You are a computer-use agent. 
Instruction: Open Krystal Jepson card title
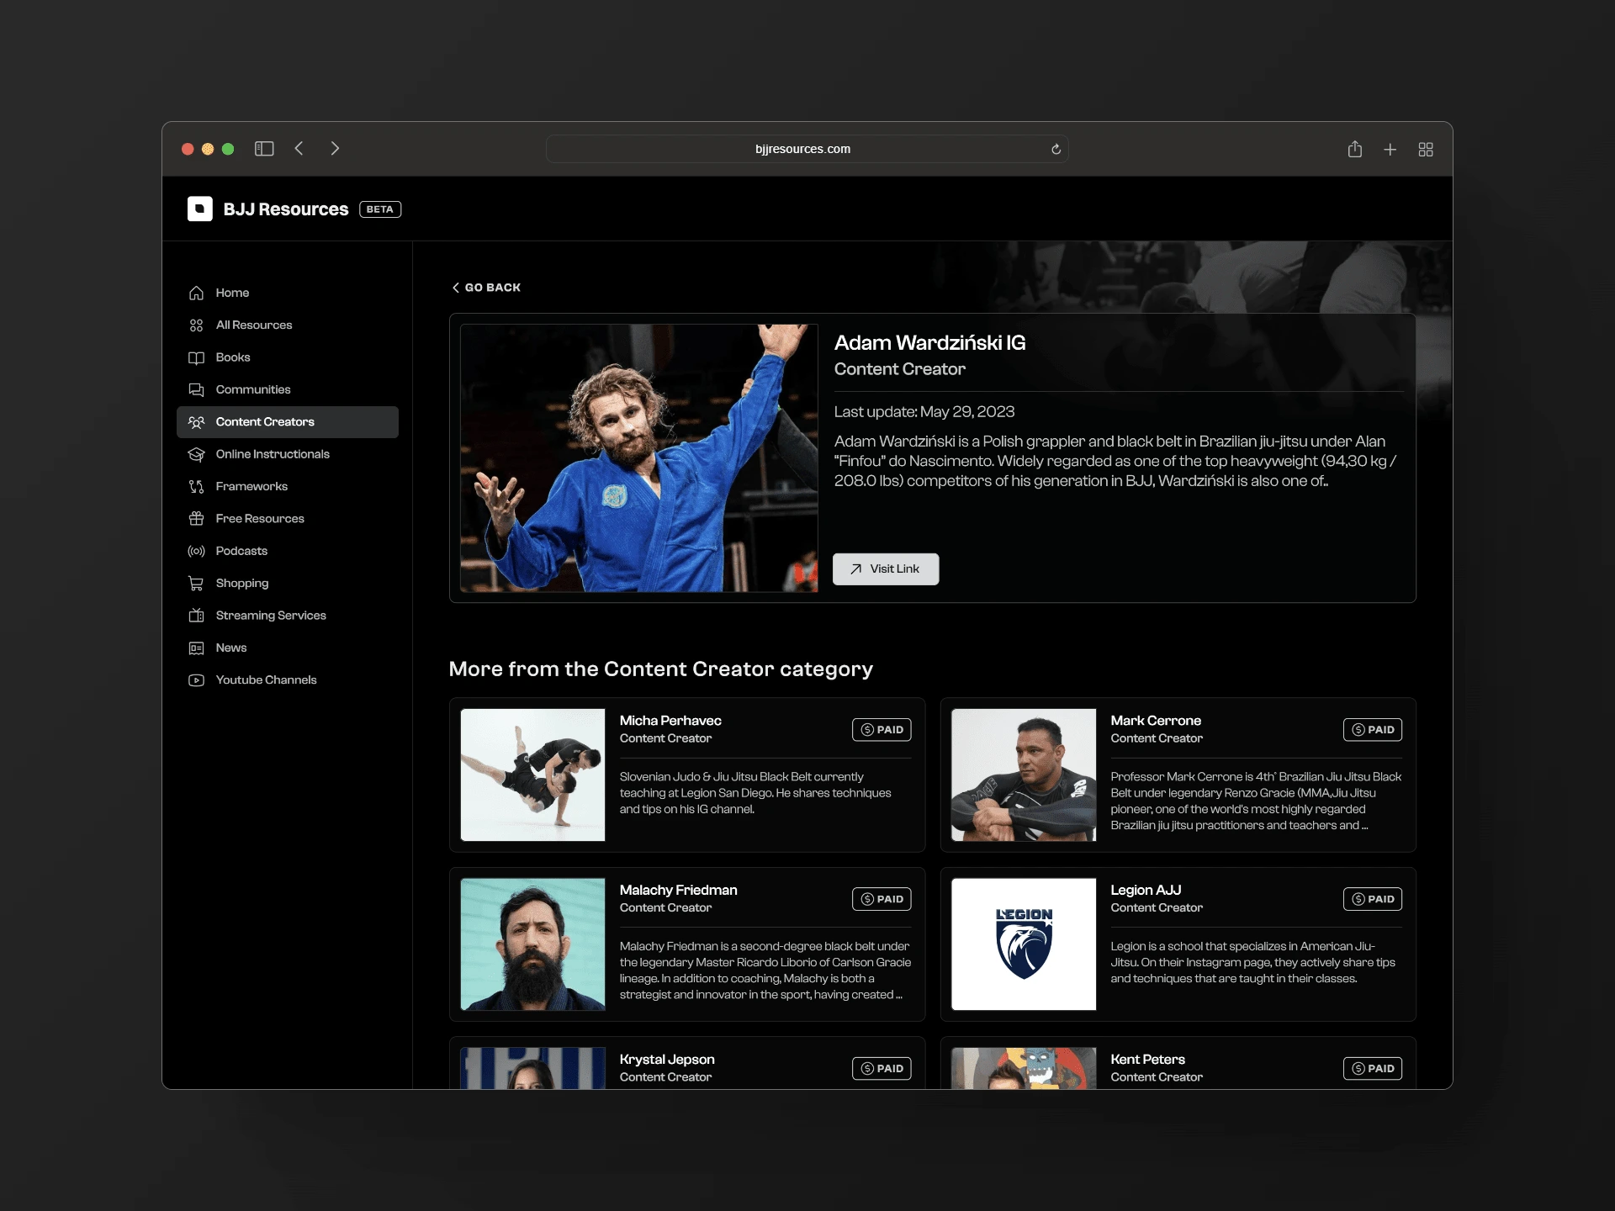tap(667, 1060)
